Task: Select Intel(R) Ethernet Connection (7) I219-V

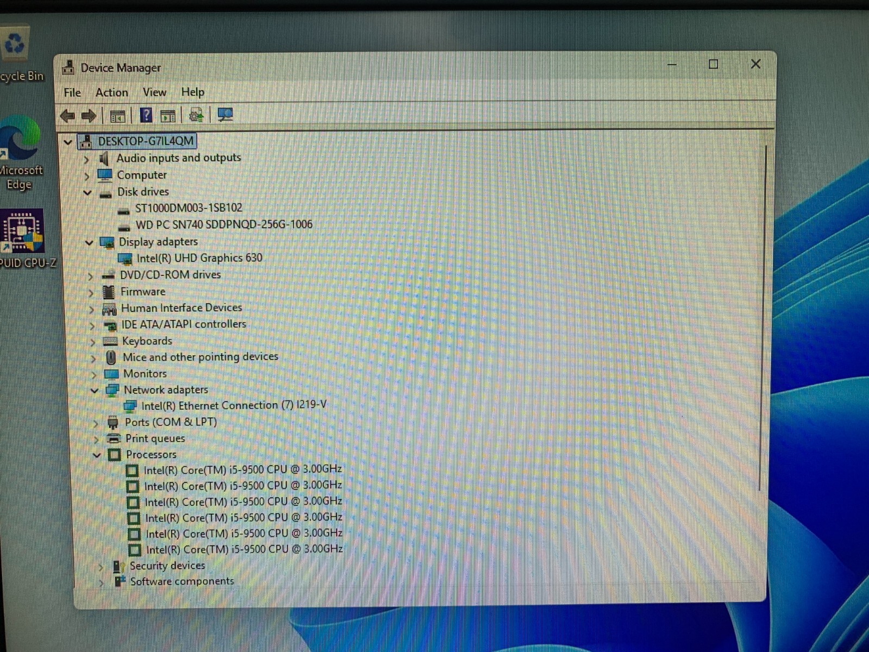Action: point(234,405)
